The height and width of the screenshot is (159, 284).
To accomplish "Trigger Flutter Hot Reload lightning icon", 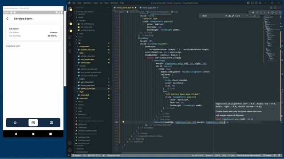I will click(x=268, y=12).
